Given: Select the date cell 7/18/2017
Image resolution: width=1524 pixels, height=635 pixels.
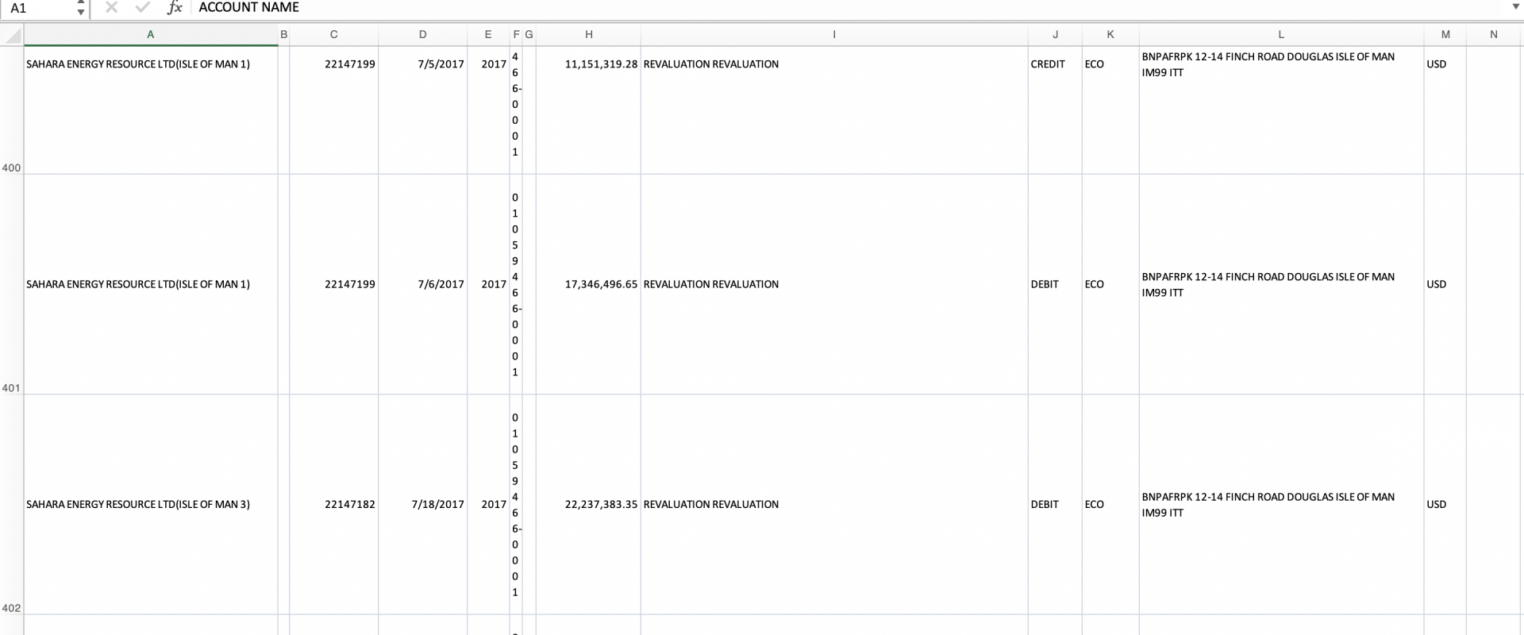Looking at the screenshot, I should point(422,504).
